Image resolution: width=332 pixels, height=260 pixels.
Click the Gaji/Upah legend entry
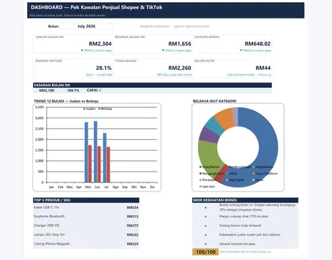tap(234, 180)
